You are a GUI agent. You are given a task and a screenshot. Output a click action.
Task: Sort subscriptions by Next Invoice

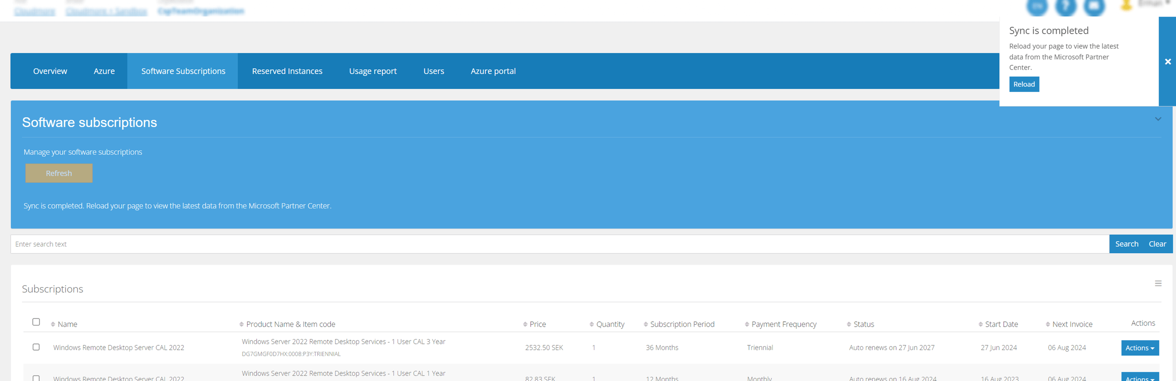pos(1069,324)
